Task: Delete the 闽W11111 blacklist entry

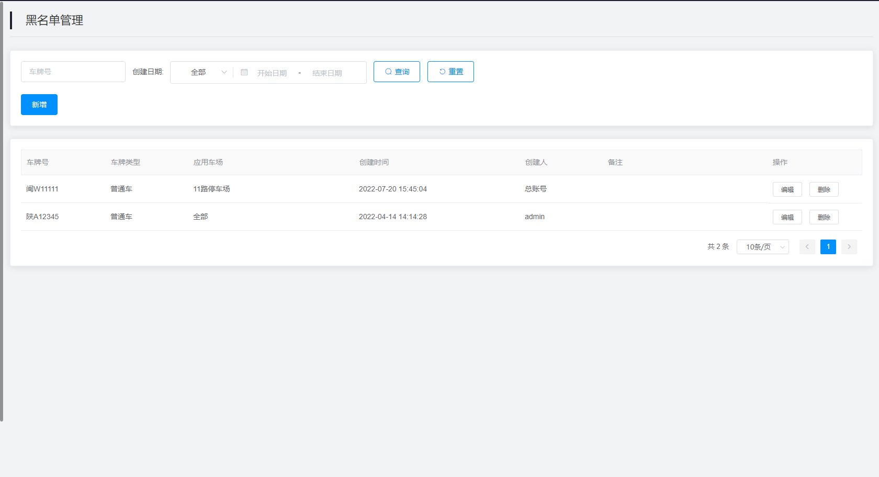Action: click(824, 189)
